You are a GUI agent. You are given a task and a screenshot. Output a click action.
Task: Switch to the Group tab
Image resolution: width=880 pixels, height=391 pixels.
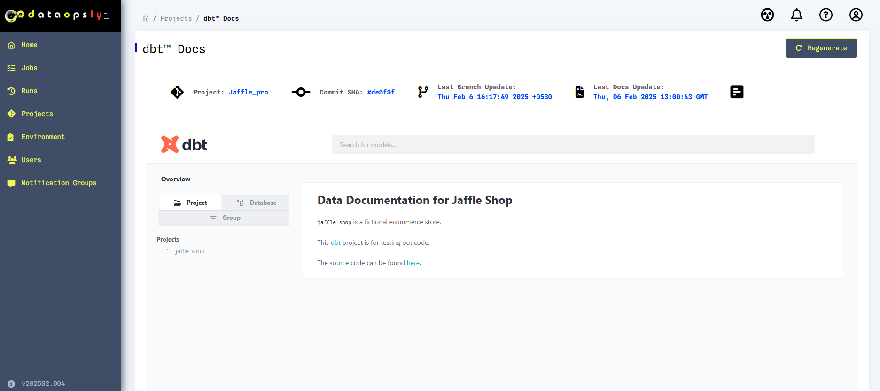(225, 218)
